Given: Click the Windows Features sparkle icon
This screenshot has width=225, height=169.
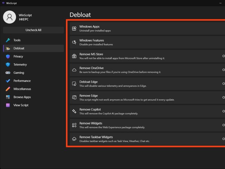Looking at the screenshot, I should pos(74,42).
